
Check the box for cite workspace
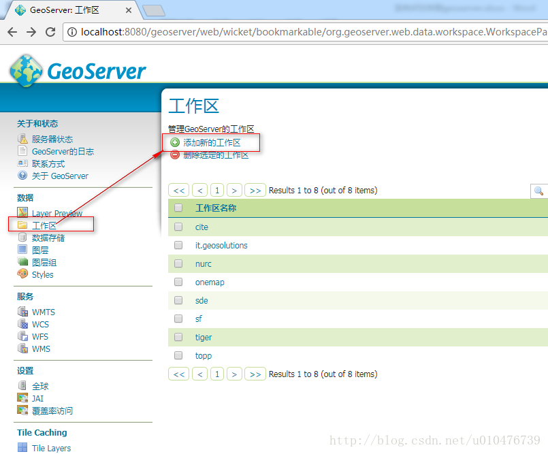[x=178, y=227]
